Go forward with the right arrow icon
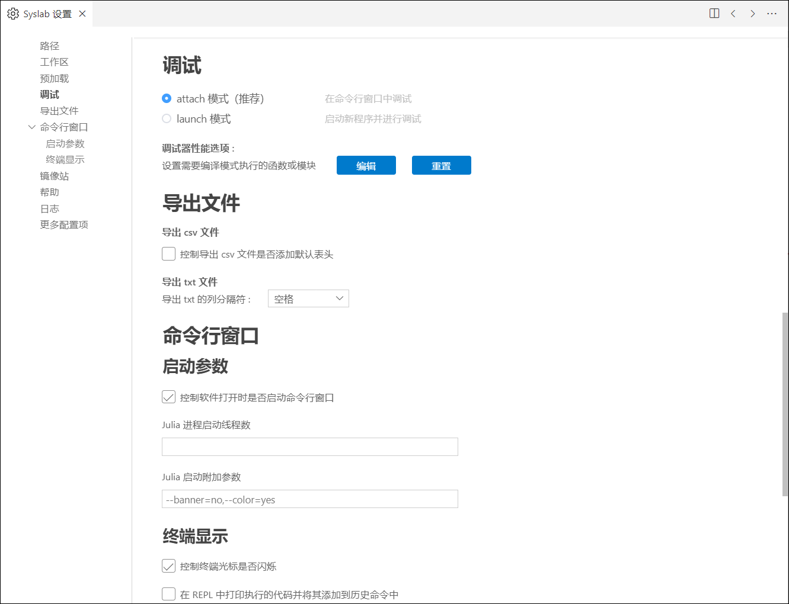 (x=752, y=14)
